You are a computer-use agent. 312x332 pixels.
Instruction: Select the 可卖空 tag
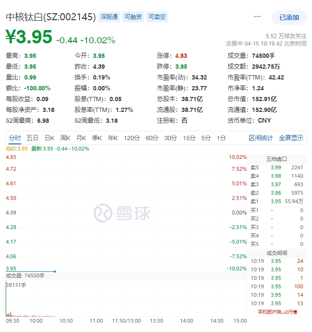157,17
